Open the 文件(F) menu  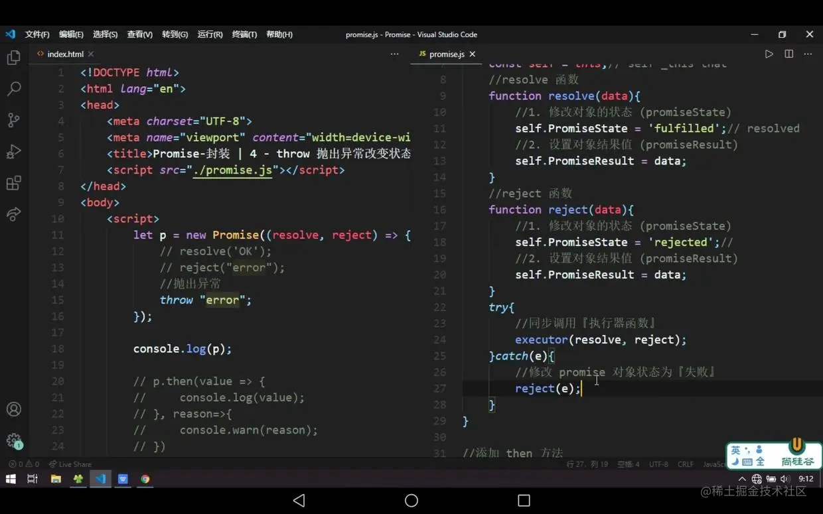click(37, 34)
